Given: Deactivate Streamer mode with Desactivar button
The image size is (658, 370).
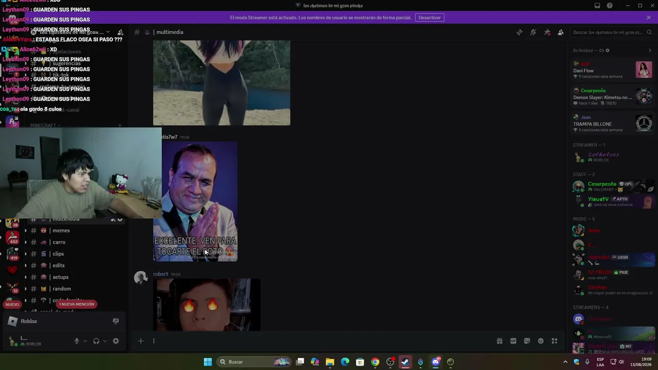Looking at the screenshot, I should click(x=429, y=17).
